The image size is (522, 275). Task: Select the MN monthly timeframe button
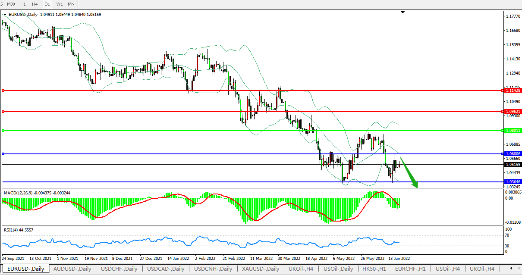71,4
